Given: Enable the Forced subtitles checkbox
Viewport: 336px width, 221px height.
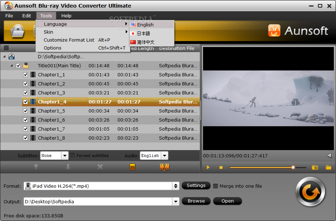Looking at the screenshot, I should click(x=72, y=155).
